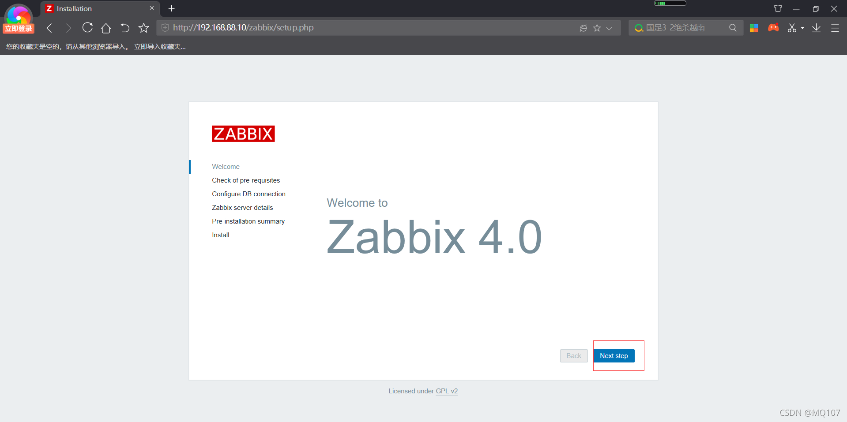Viewport: 847px width, 422px height.
Task: Select Pre-installation summary step
Action: (248, 221)
